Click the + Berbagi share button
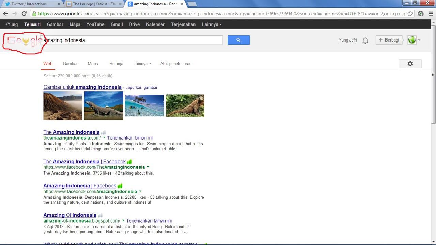Screen dimensions: 436x245 coord(389,40)
